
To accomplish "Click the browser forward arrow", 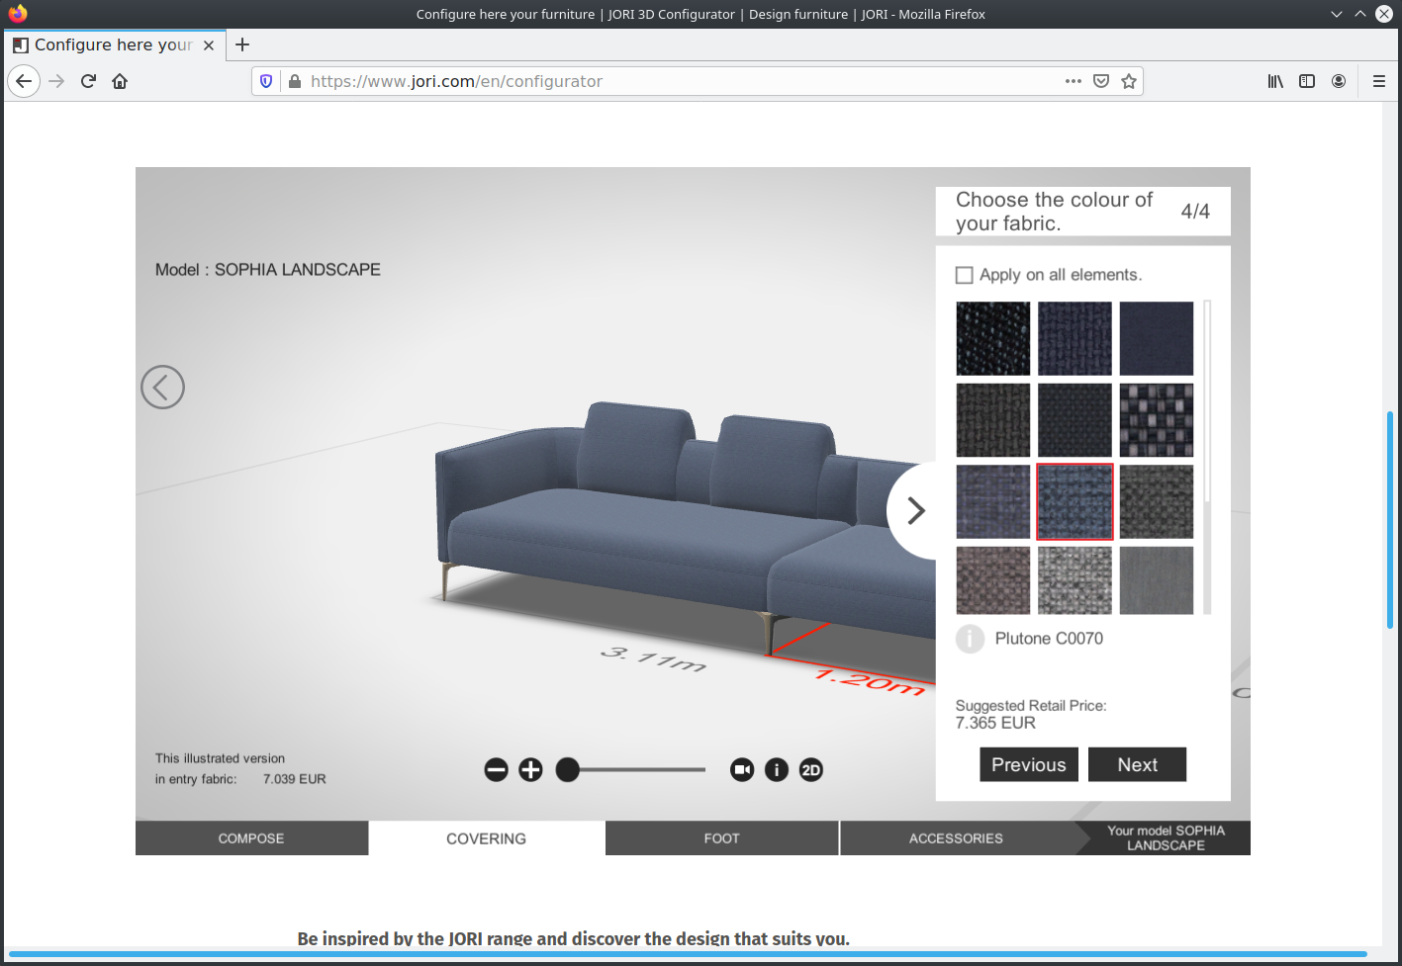I will coord(56,81).
